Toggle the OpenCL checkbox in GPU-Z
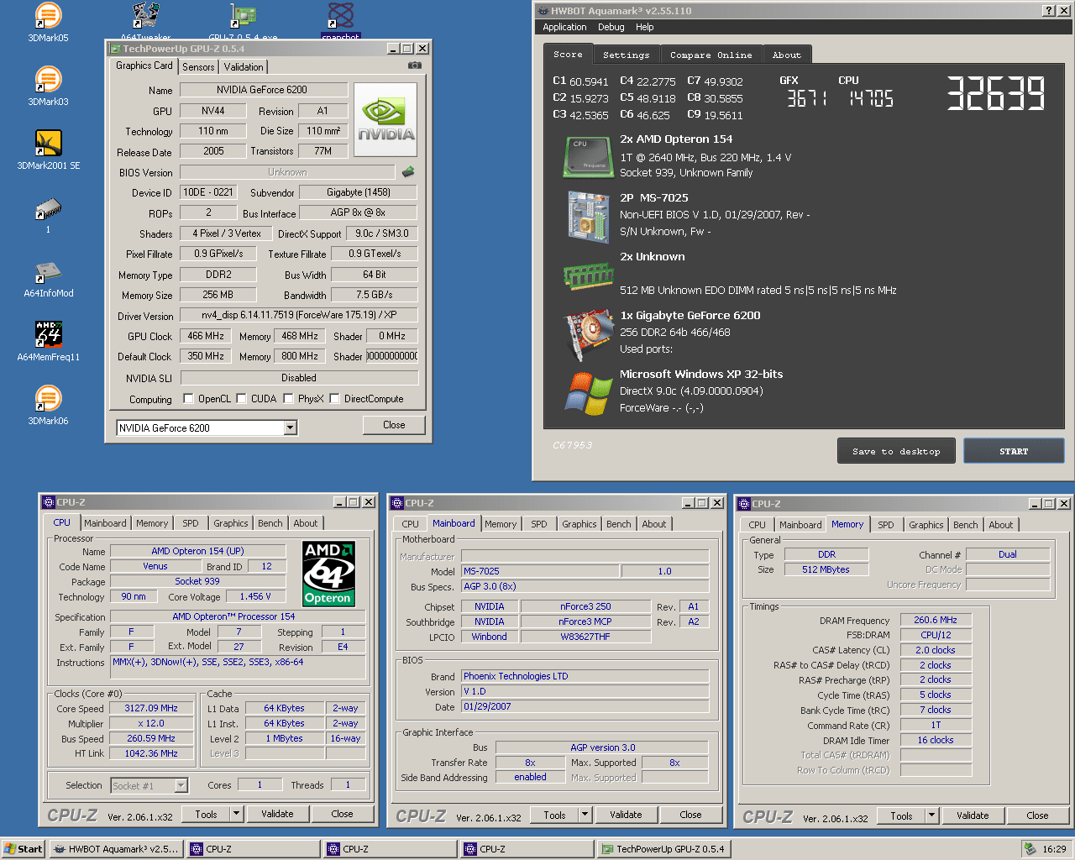 coord(188,398)
